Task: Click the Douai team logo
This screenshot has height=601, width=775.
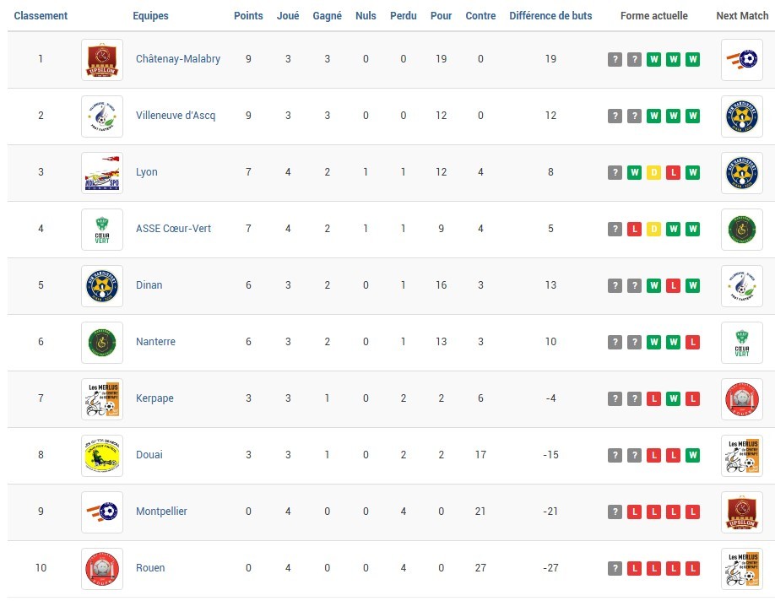Action: click(102, 455)
